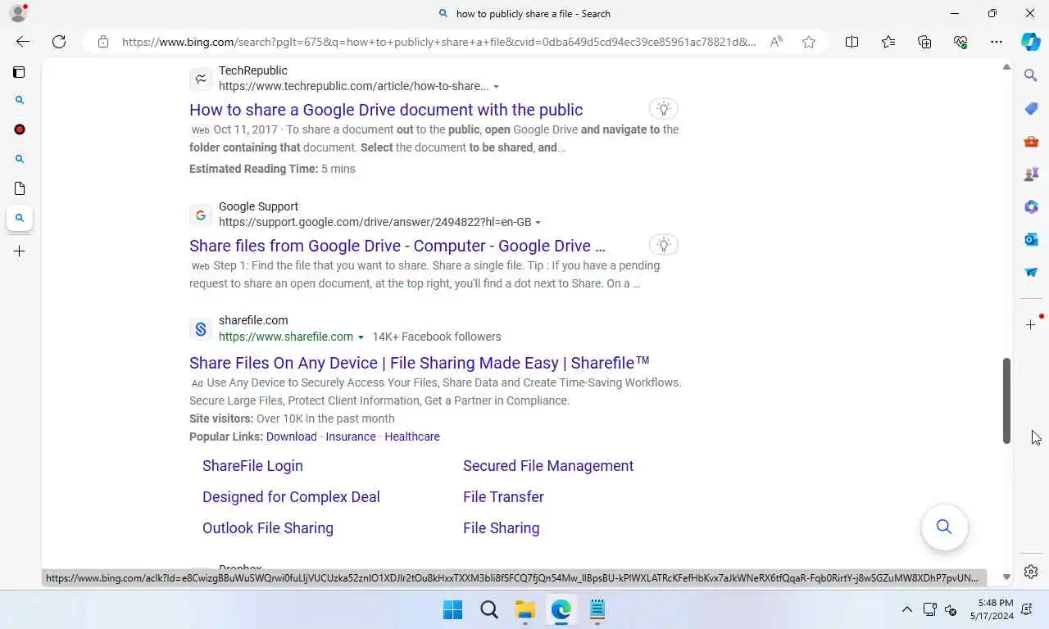Open lightbulb insight for Google Drive result
This screenshot has height=629, width=1049.
pyautogui.click(x=664, y=244)
